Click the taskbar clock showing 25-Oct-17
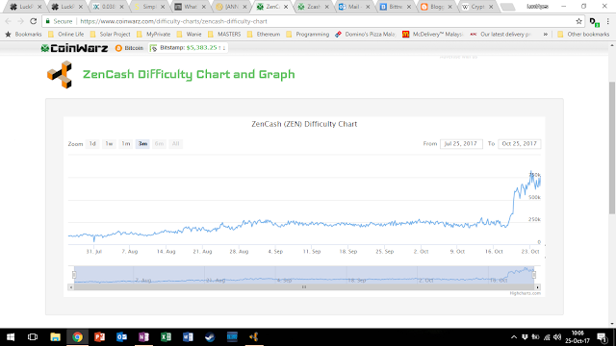The image size is (616, 346). (x=577, y=337)
